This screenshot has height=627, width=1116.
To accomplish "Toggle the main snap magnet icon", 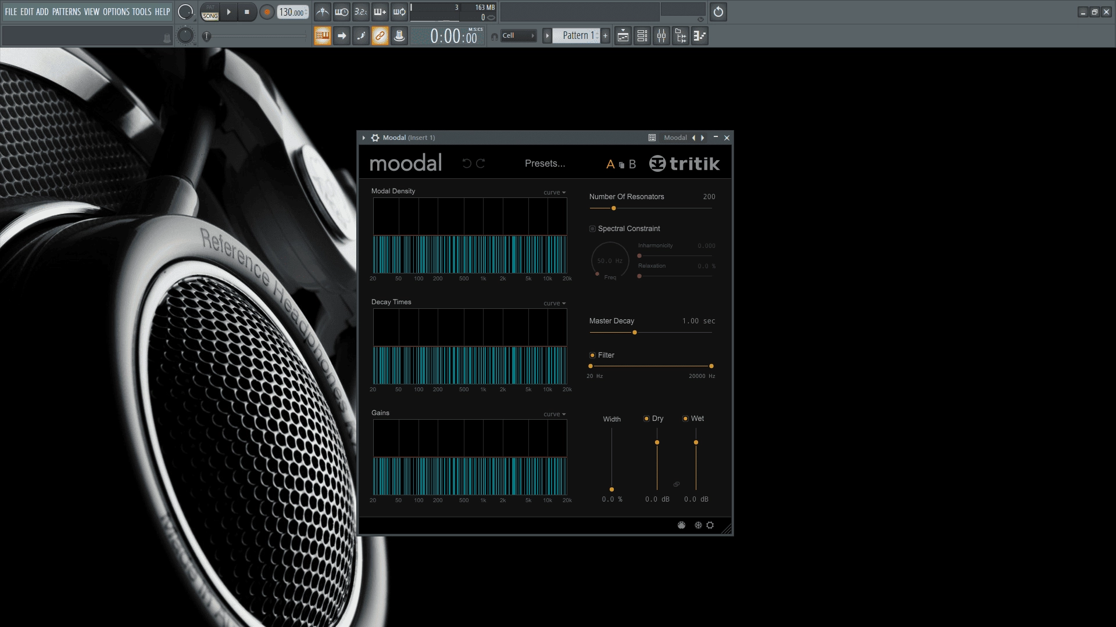I will [494, 37].
